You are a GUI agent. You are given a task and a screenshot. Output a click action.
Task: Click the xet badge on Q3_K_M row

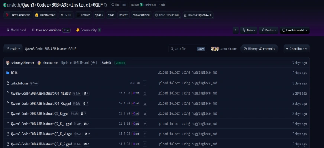click(136, 134)
